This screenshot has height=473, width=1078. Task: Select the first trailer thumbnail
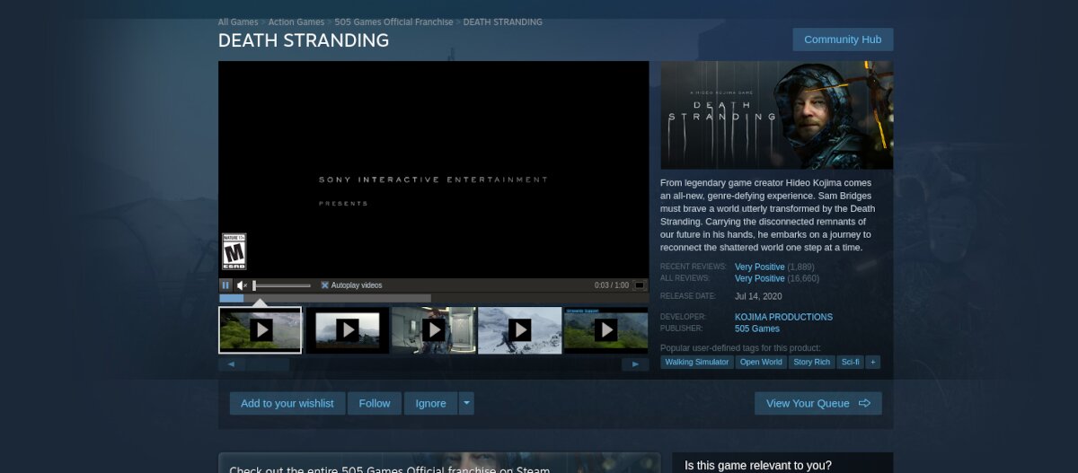(x=261, y=330)
